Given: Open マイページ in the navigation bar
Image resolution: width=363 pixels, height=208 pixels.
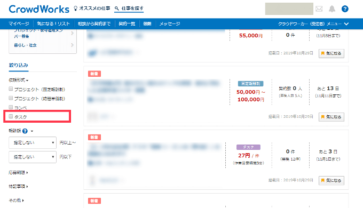Looking at the screenshot, I should pyautogui.click(x=19, y=23).
